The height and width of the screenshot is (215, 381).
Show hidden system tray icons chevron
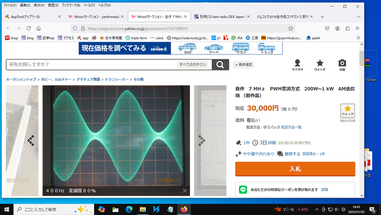[x=316, y=209]
